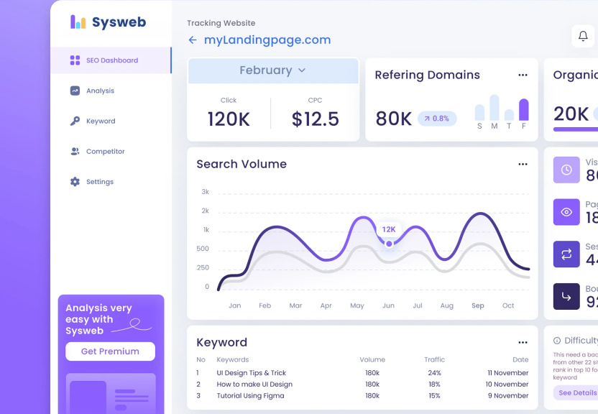Click the notification bell icon
Viewport: 598px width, 414px height.
point(583,37)
